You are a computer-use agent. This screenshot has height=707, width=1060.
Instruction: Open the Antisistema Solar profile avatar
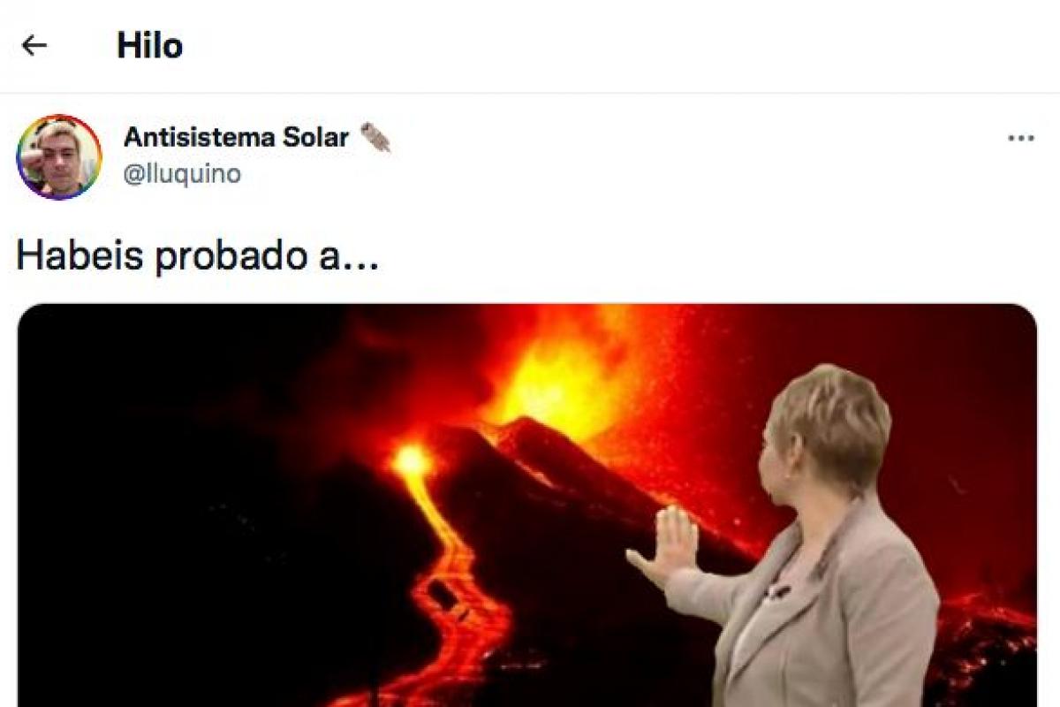(59, 157)
